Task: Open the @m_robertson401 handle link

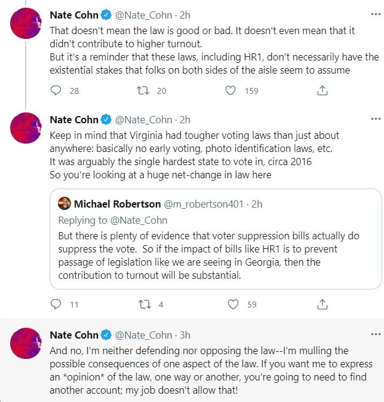Action: click(x=204, y=204)
